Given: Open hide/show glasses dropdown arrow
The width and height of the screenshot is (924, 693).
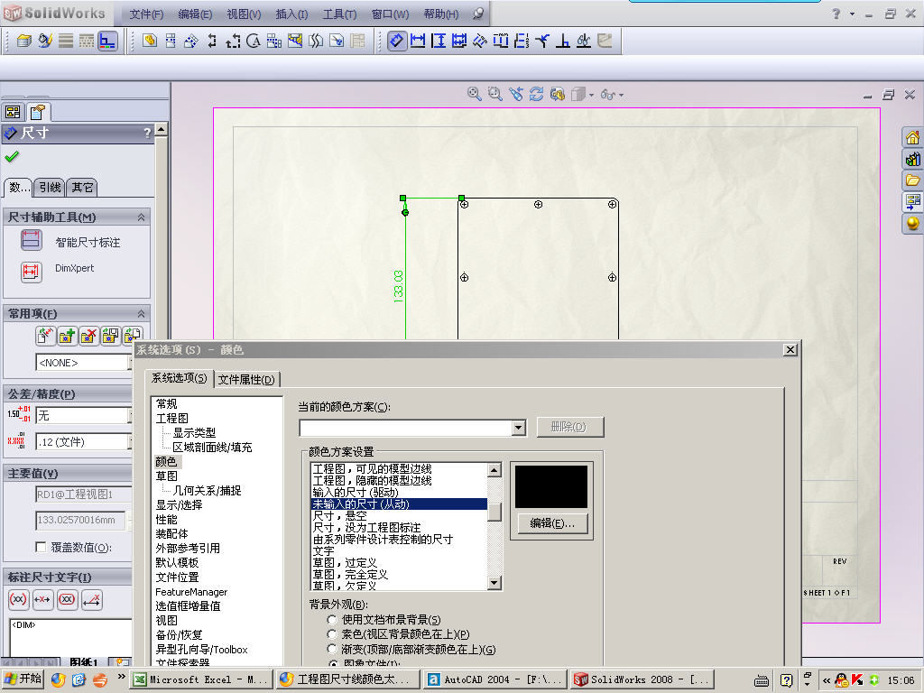Looking at the screenshot, I should pos(621,95).
